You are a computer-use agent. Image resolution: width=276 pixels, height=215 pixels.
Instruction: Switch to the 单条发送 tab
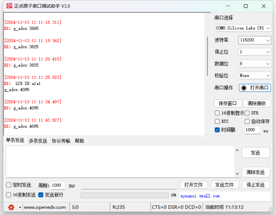[x=15, y=140]
